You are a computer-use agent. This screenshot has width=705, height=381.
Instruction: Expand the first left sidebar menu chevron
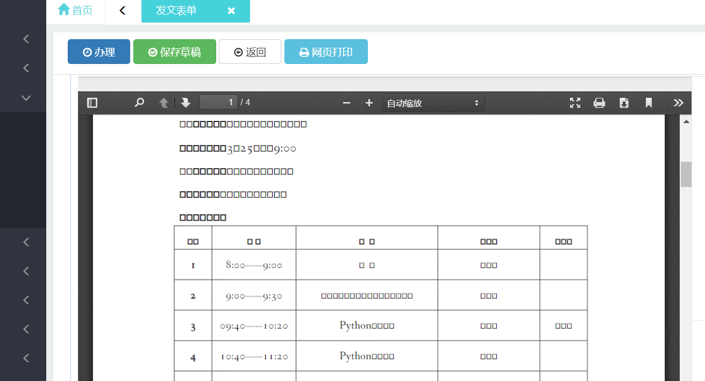click(26, 39)
